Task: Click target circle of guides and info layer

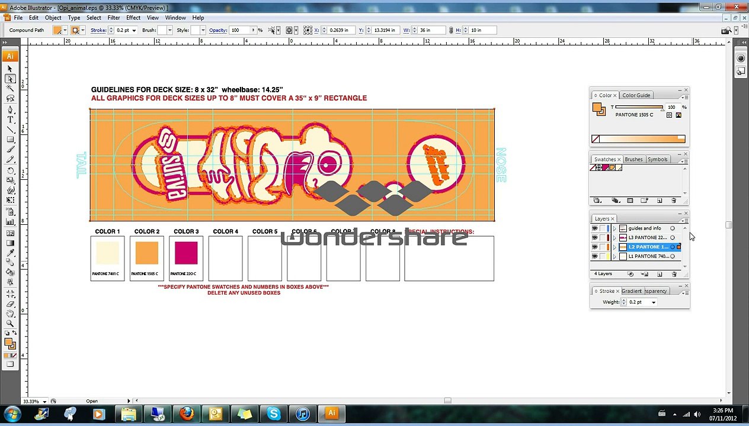Action: pyautogui.click(x=673, y=228)
